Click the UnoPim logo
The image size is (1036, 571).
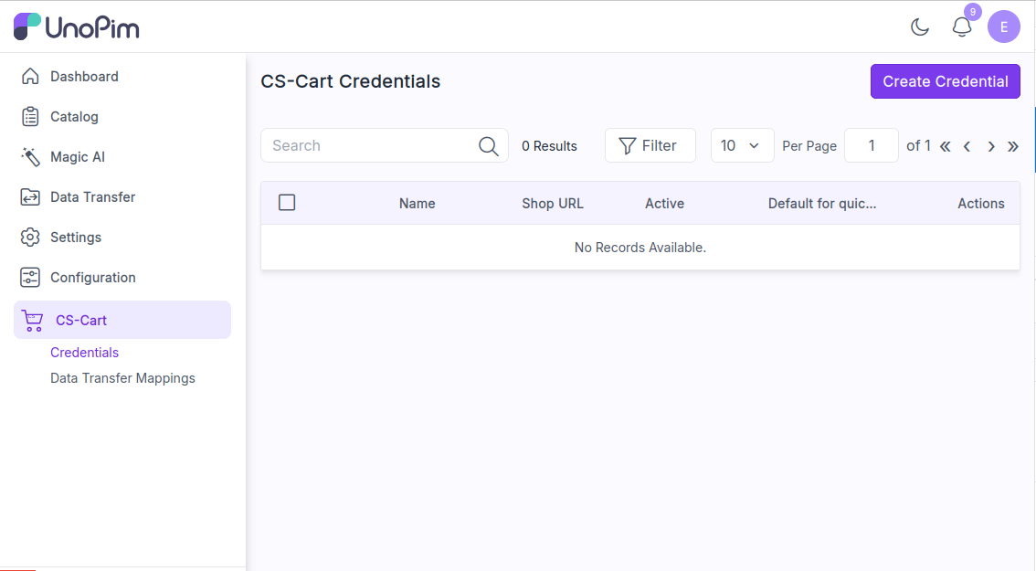pos(77,27)
